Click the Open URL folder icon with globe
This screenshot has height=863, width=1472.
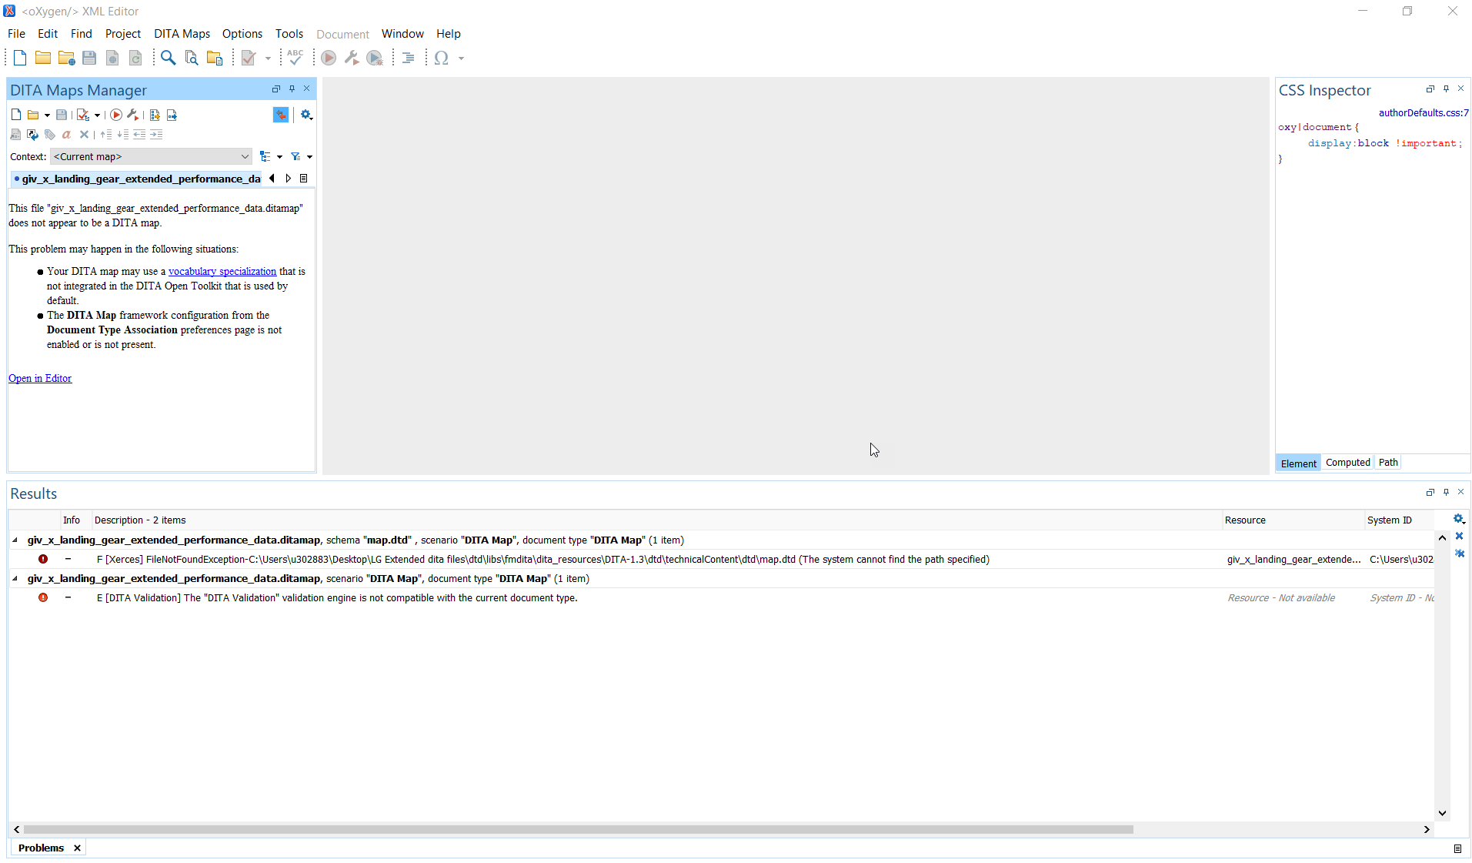66,58
